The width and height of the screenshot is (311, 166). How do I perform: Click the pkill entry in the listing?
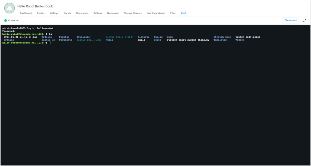pos(142,40)
